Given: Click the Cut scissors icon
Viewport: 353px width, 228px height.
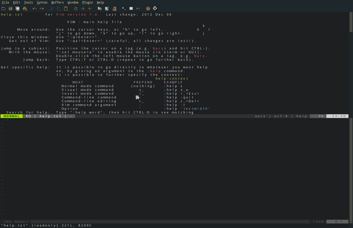Looking at the screenshot, I should point(52,9).
